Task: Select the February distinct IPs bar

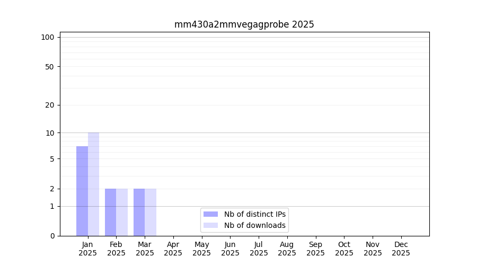Action: click(110, 212)
